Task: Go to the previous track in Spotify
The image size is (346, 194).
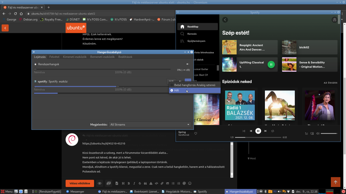Action: [x=251, y=131]
